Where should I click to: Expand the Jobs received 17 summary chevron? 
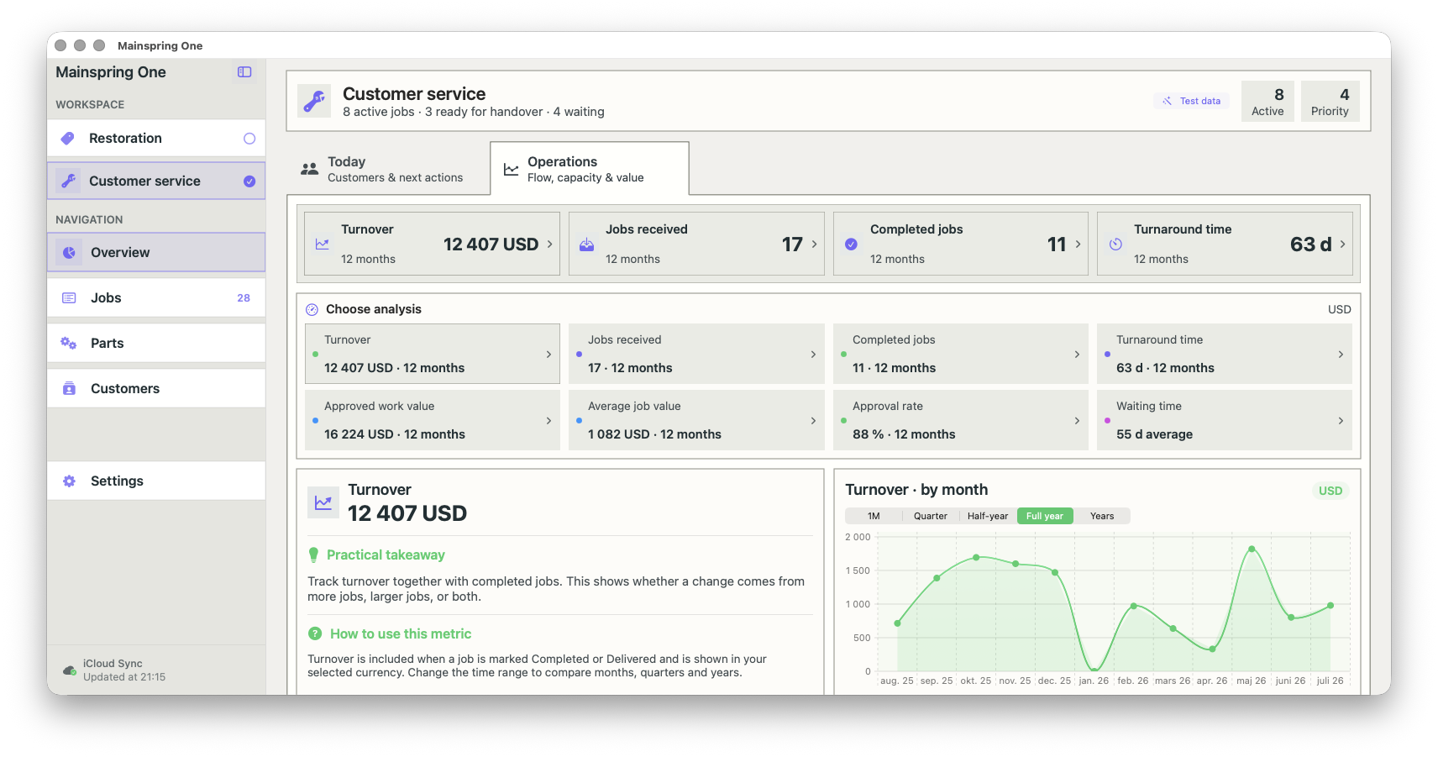(x=814, y=244)
